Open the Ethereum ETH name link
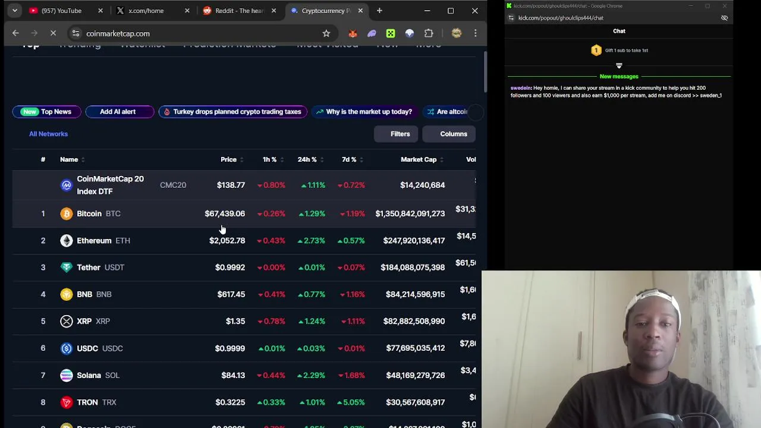The image size is (761, 428). pyautogui.click(x=103, y=240)
